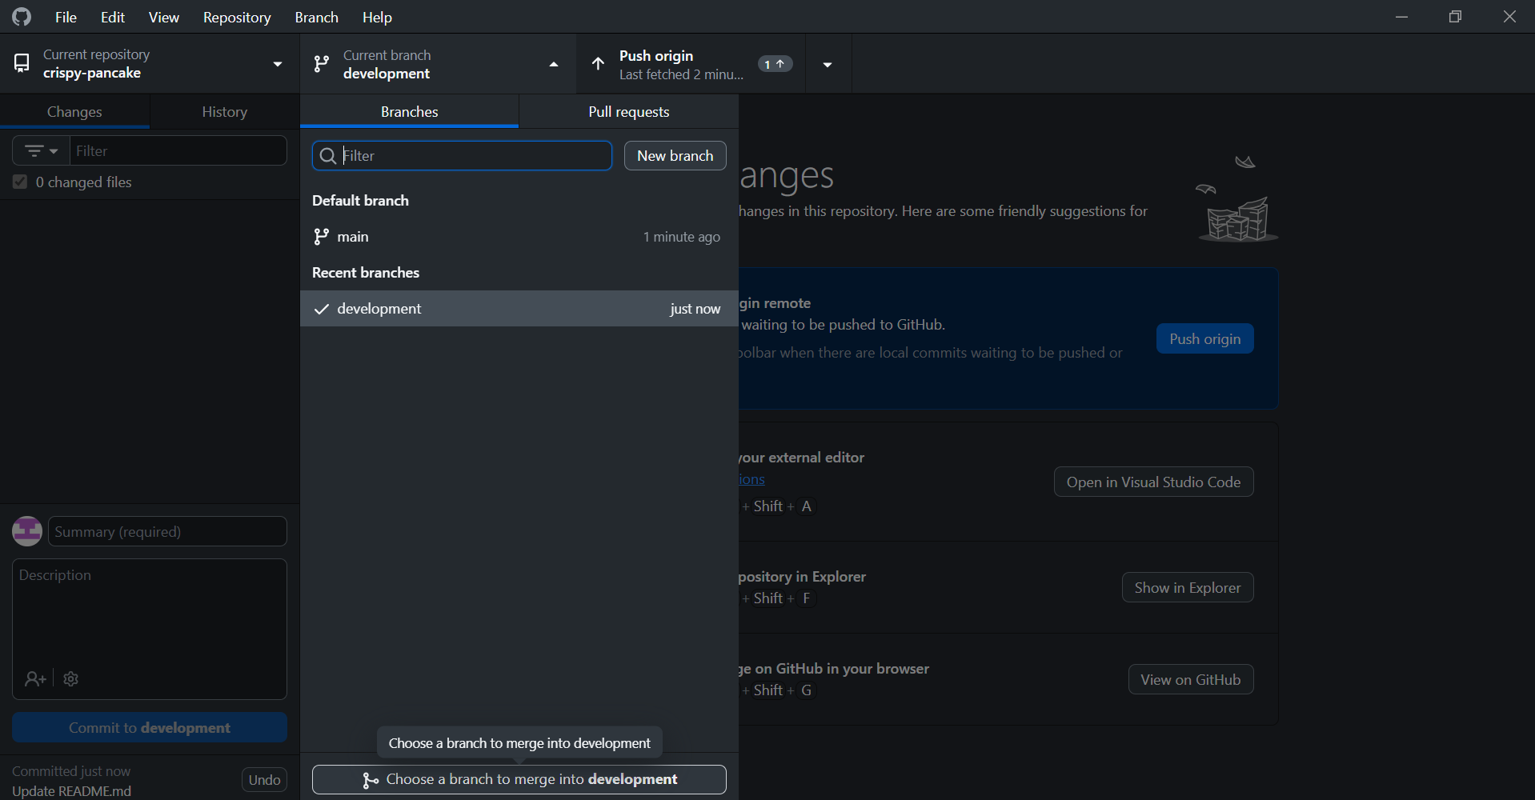Click the checkmark icon next to development
1535x800 pixels.
(322, 309)
